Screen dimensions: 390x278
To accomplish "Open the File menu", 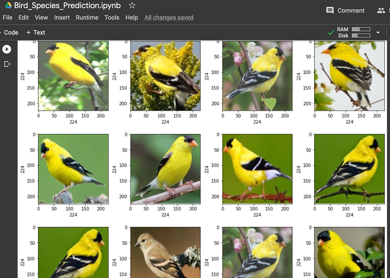I will coord(8,17).
